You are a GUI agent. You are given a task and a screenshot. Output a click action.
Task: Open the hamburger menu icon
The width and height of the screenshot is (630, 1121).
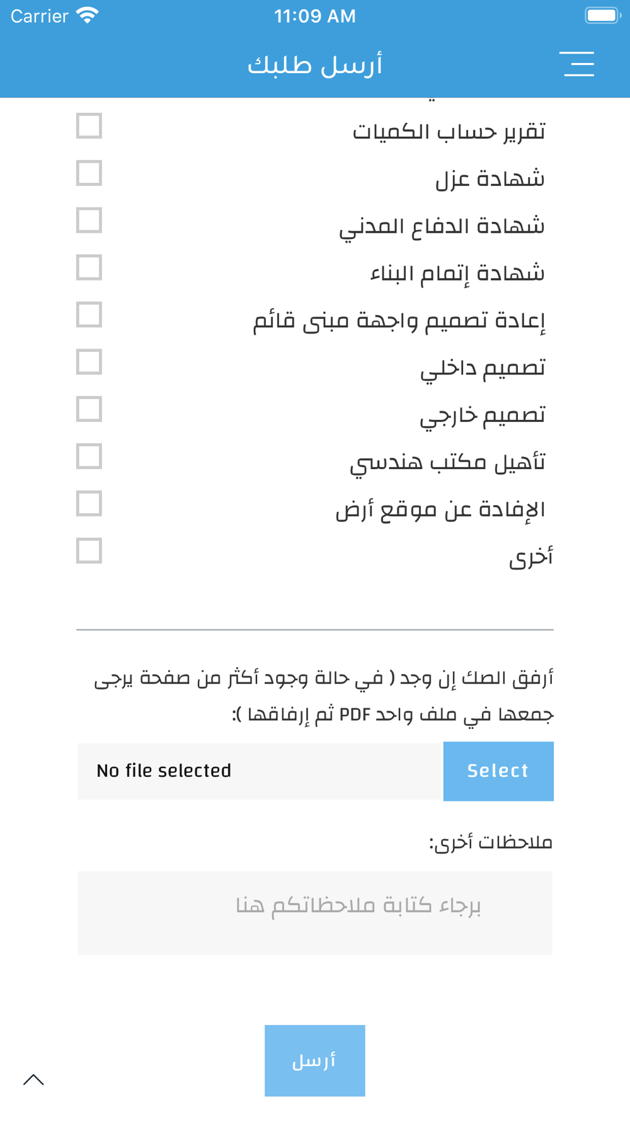[x=577, y=64]
